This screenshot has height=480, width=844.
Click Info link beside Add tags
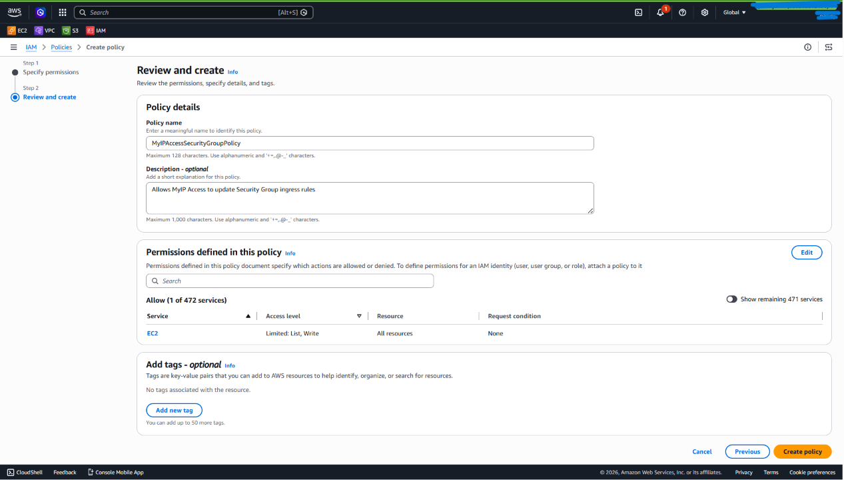230,365
